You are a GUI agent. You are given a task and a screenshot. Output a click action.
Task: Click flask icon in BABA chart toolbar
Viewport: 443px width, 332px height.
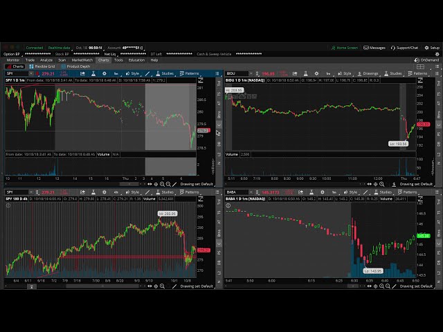point(311,192)
